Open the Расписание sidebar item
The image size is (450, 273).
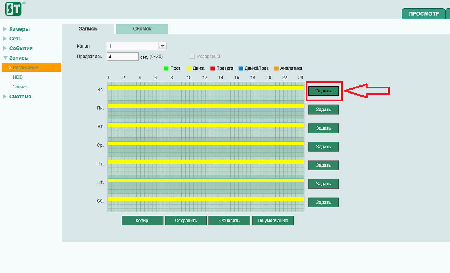click(31, 67)
